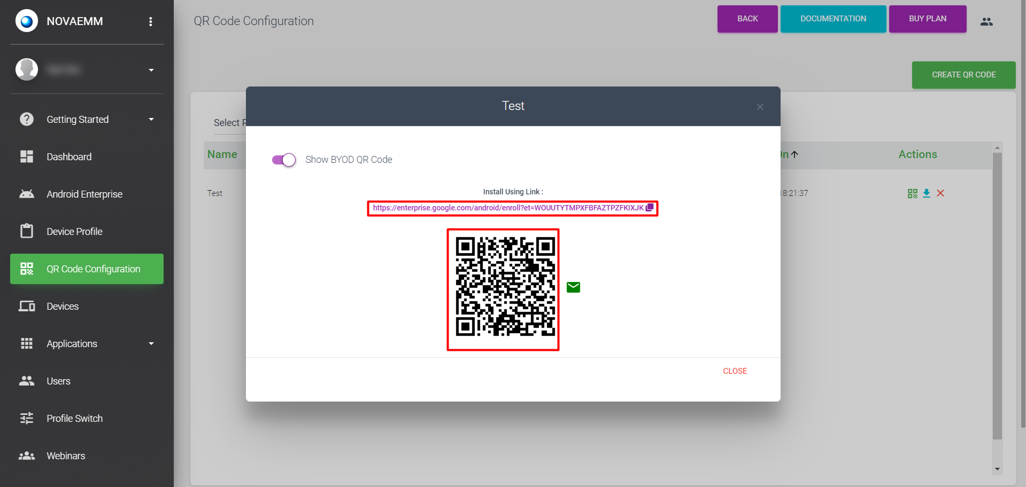This screenshot has width=1026, height=487.
Task: Click the NOVAEMM logo icon
Action: pos(27,21)
